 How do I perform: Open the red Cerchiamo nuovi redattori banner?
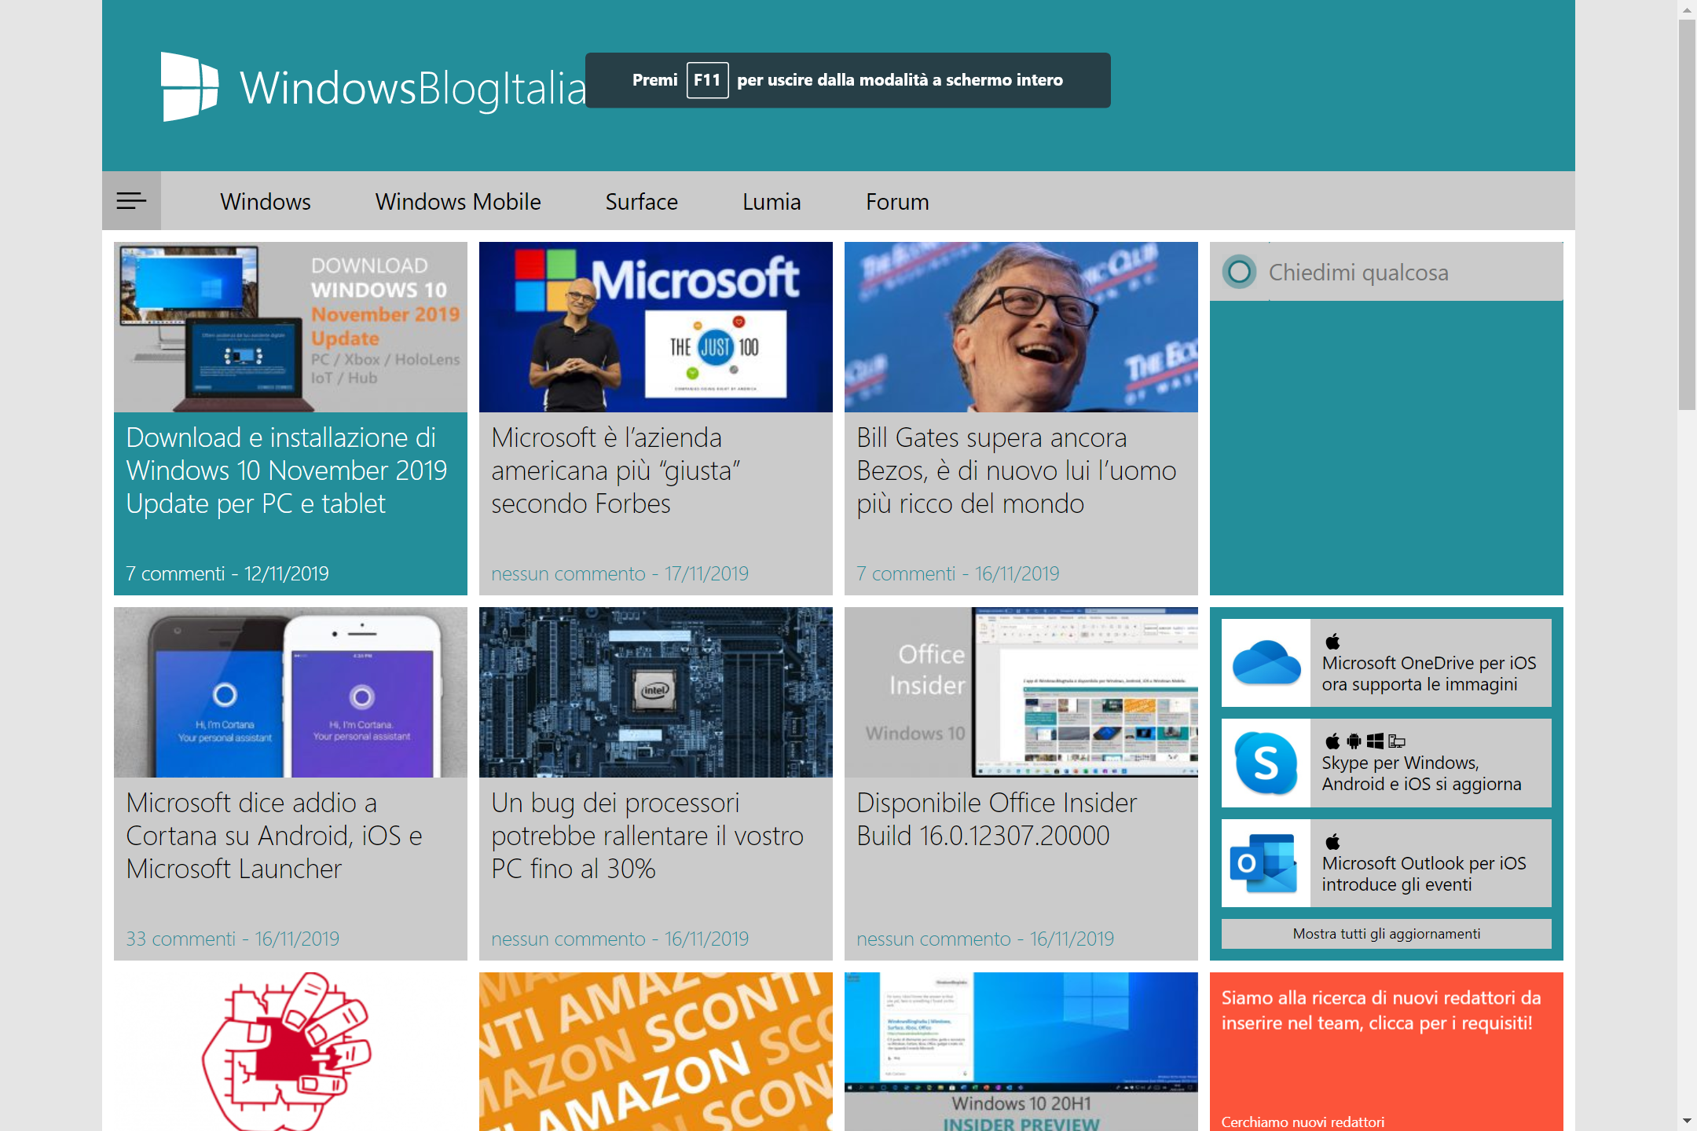1387,1052
